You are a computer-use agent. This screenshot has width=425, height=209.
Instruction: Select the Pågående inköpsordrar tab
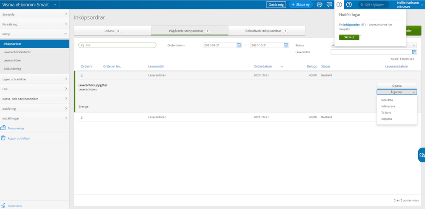[x=189, y=31]
